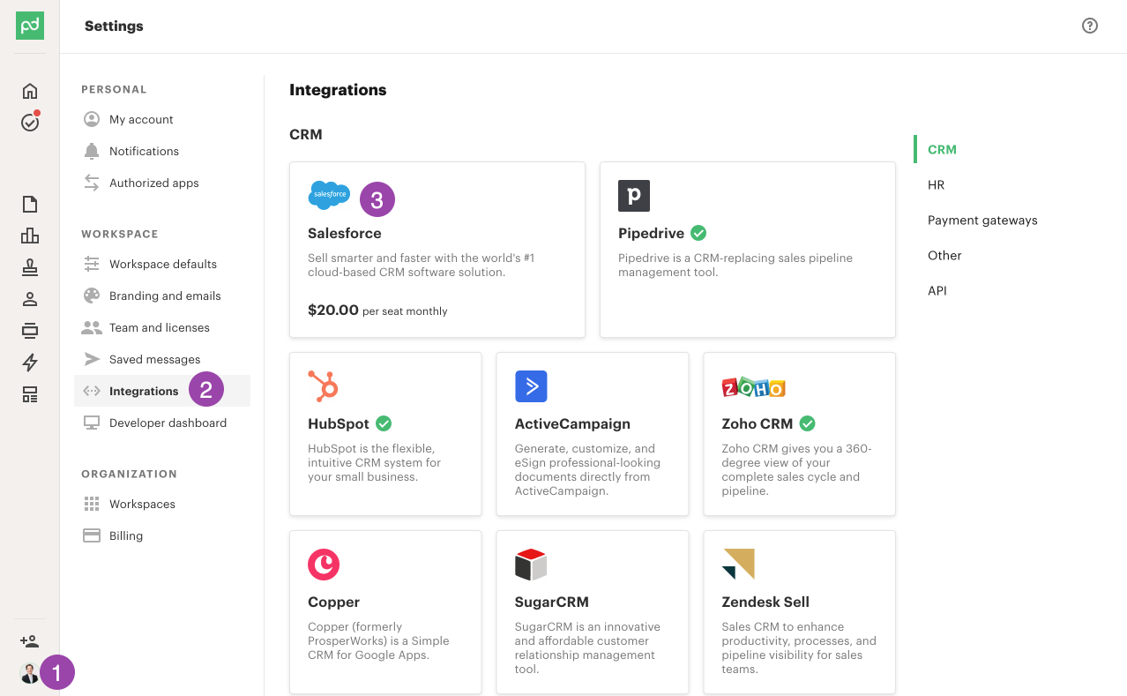Open the Documents sidebar icon
The height and width of the screenshot is (696, 1127).
click(x=29, y=204)
